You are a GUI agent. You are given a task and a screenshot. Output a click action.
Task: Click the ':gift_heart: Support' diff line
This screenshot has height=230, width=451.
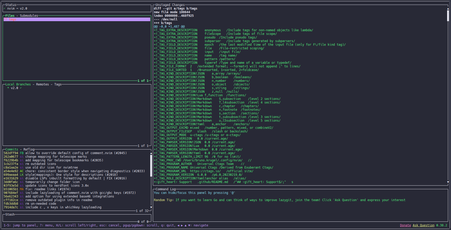[224, 182]
